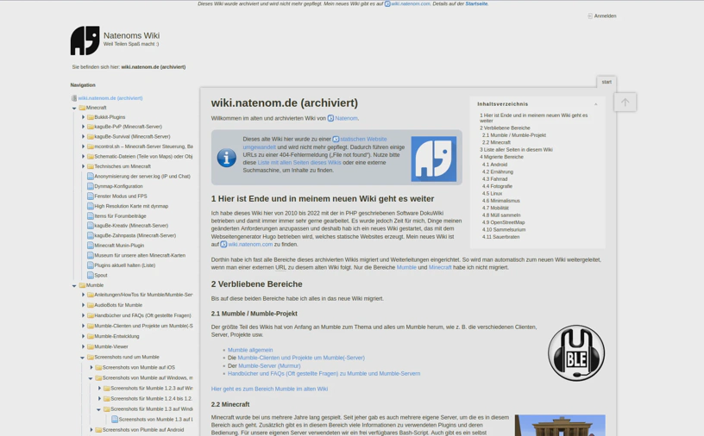Click page icon of Dynmap-Konfiguration
The height and width of the screenshot is (436, 704).
91,186
